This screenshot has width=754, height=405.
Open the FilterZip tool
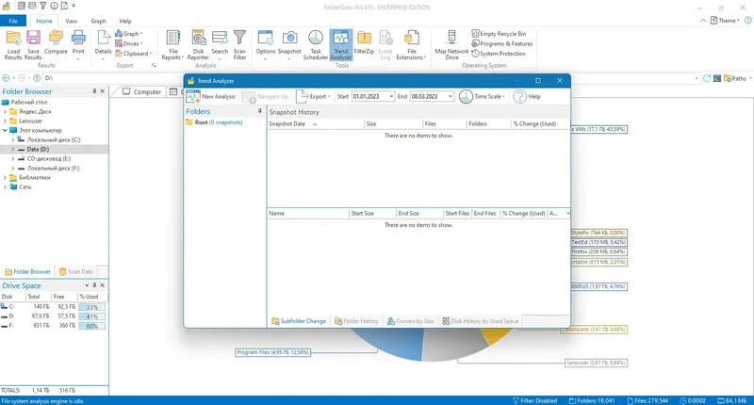[364, 42]
